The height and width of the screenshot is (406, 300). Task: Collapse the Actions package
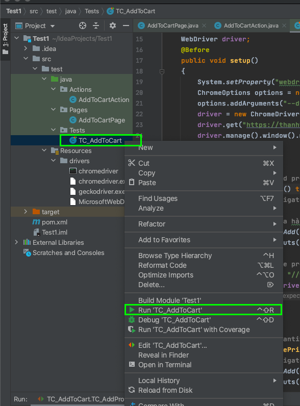(x=54, y=89)
